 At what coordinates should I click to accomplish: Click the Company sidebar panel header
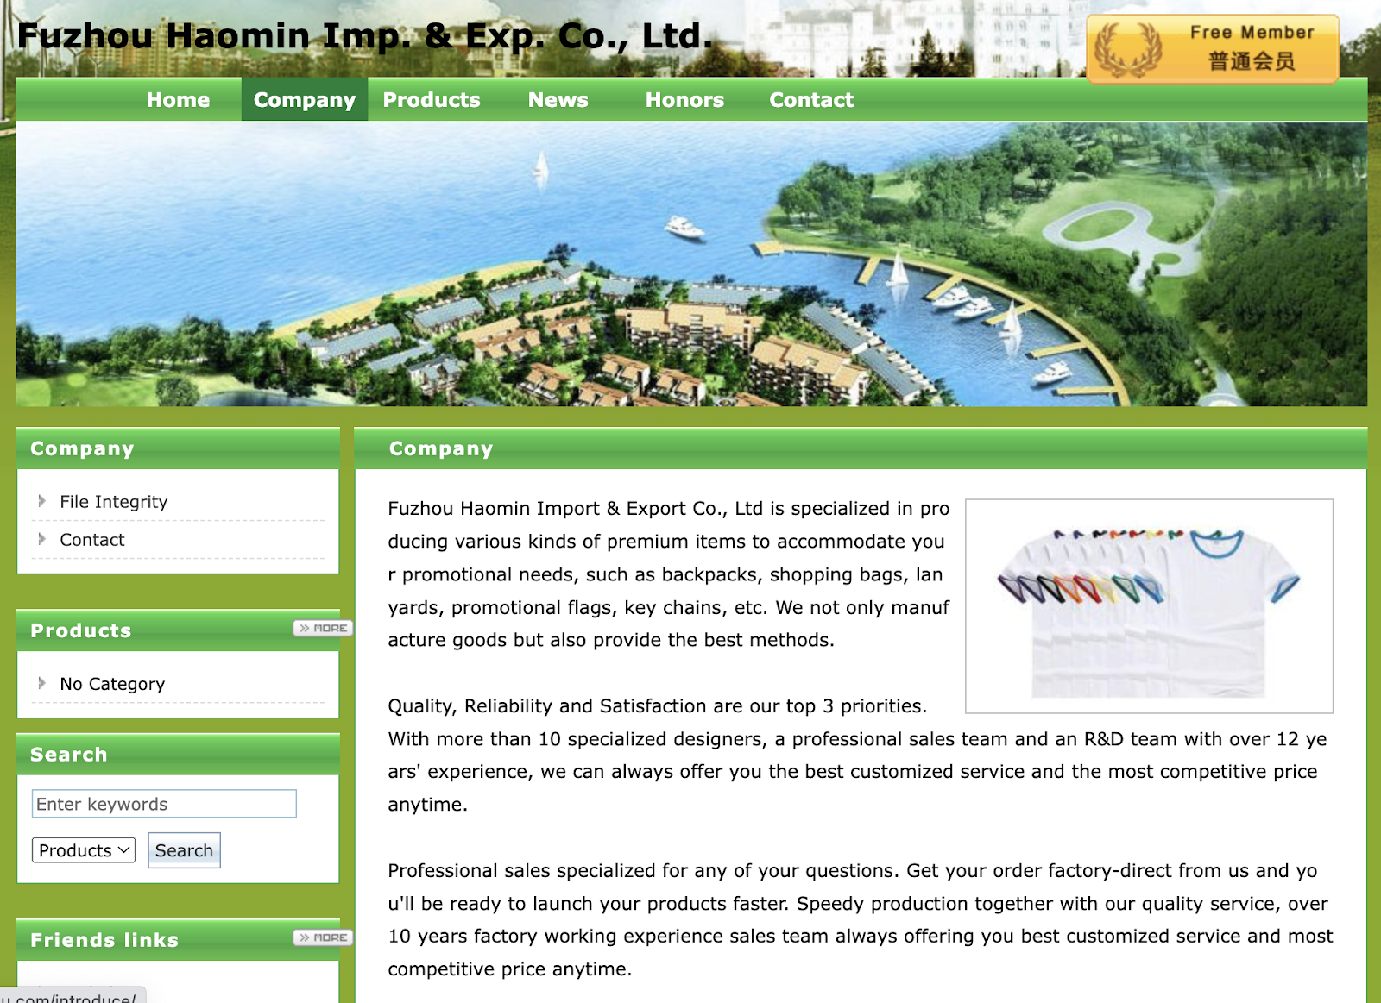tap(178, 448)
